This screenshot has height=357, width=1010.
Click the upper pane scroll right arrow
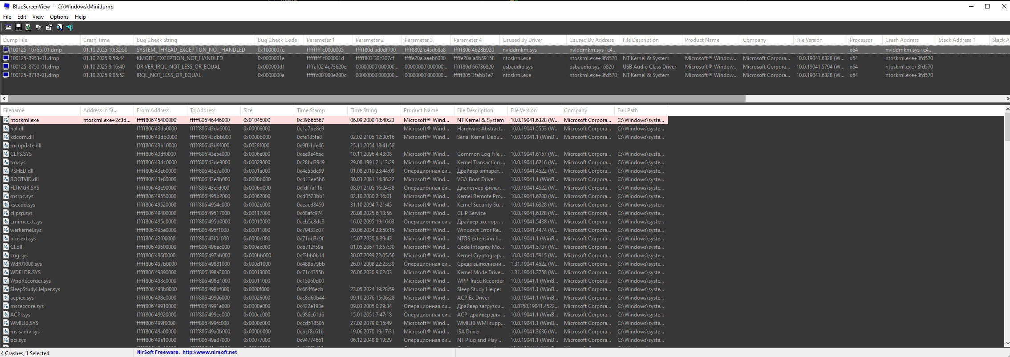(x=1007, y=98)
